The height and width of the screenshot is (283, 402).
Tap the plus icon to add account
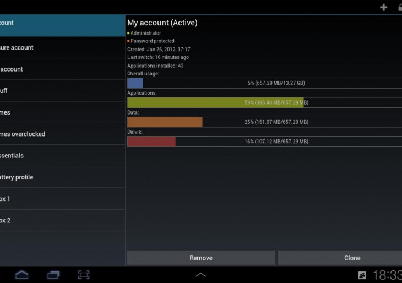[x=383, y=7]
